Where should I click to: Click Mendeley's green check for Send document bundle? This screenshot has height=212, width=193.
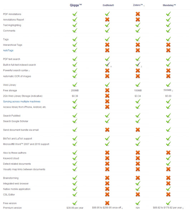click(x=168, y=130)
